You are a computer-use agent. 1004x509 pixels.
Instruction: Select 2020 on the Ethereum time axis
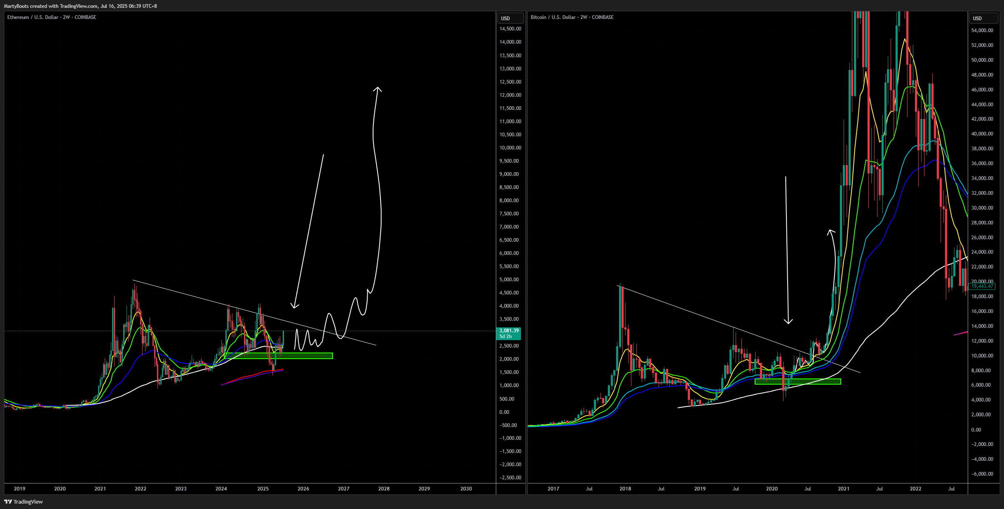(60, 489)
